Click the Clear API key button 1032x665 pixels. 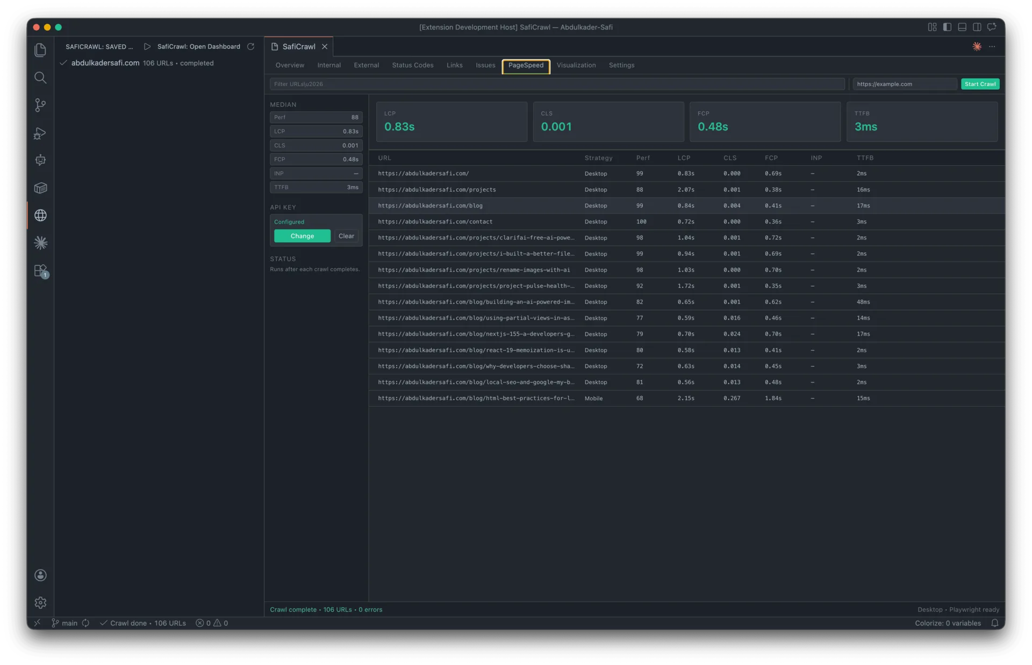pos(346,236)
